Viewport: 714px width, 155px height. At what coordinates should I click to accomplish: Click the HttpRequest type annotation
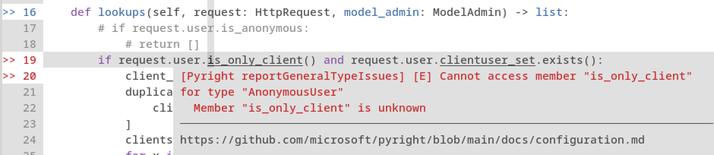point(292,12)
